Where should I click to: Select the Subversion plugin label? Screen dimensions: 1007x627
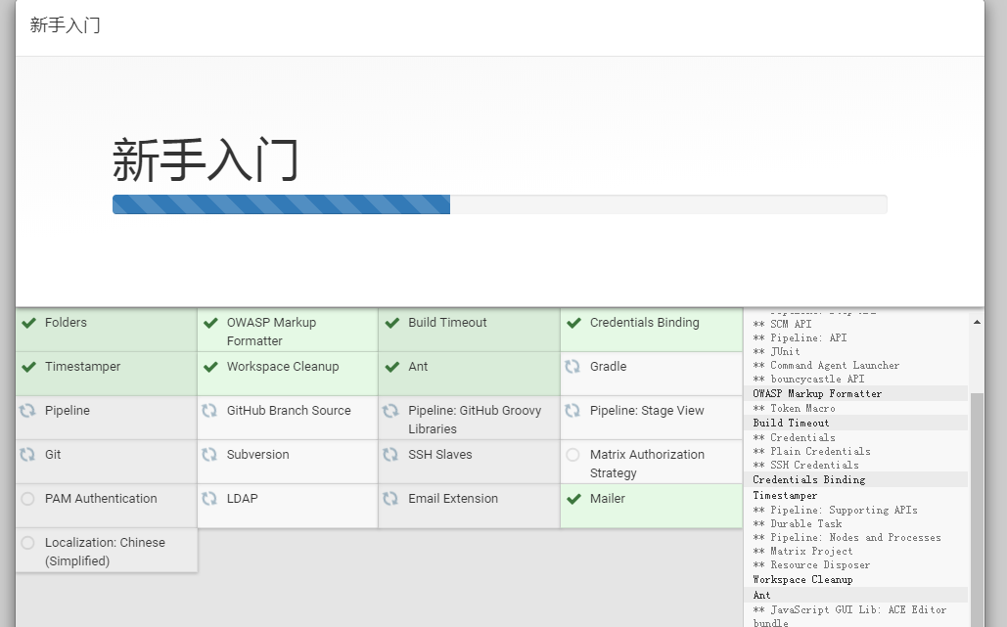tap(258, 455)
